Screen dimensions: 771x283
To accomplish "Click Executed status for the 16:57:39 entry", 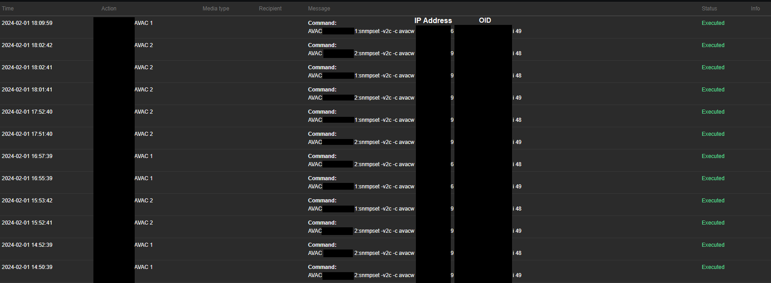I will [x=713, y=156].
